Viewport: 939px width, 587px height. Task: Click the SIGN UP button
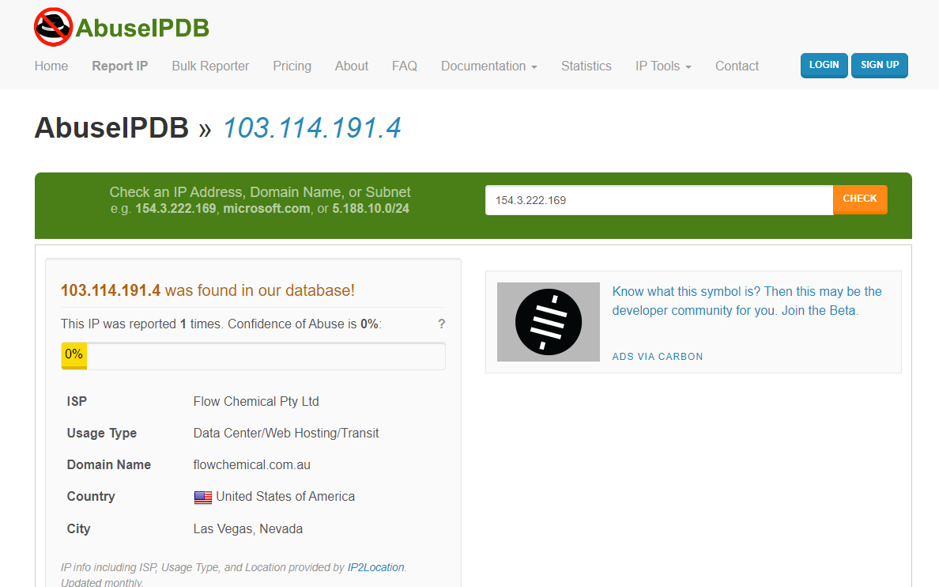[x=880, y=66]
